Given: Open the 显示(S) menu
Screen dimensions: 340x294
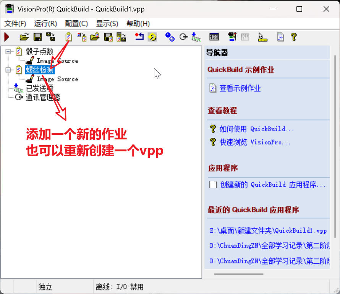Looking at the screenshot, I should pos(107,23).
